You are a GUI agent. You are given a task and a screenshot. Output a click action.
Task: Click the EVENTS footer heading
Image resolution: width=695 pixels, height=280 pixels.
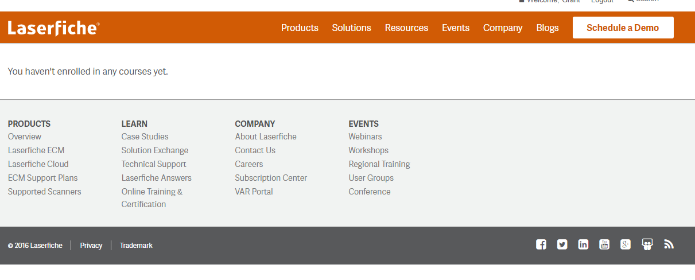(x=364, y=123)
